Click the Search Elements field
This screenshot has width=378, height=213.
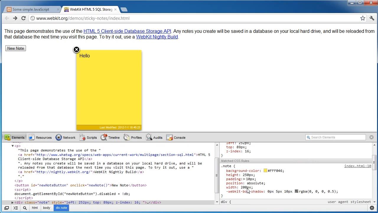point(336,137)
